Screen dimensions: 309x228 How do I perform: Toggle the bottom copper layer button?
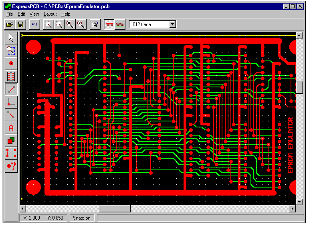pyautogui.click(x=120, y=24)
